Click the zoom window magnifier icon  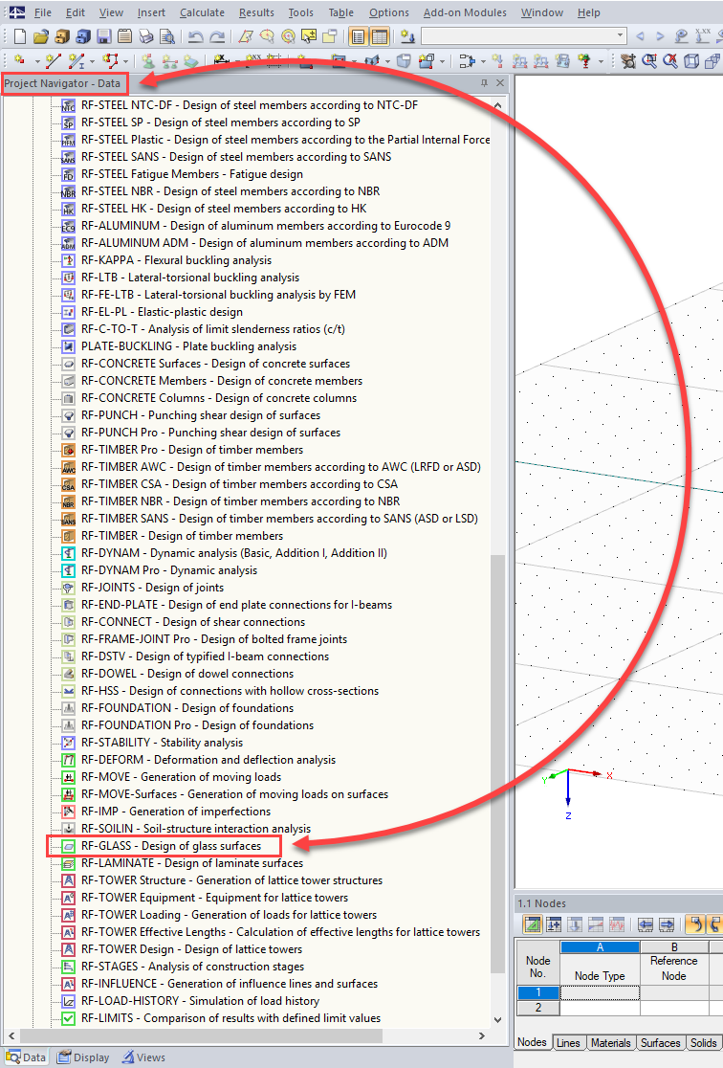coord(649,60)
